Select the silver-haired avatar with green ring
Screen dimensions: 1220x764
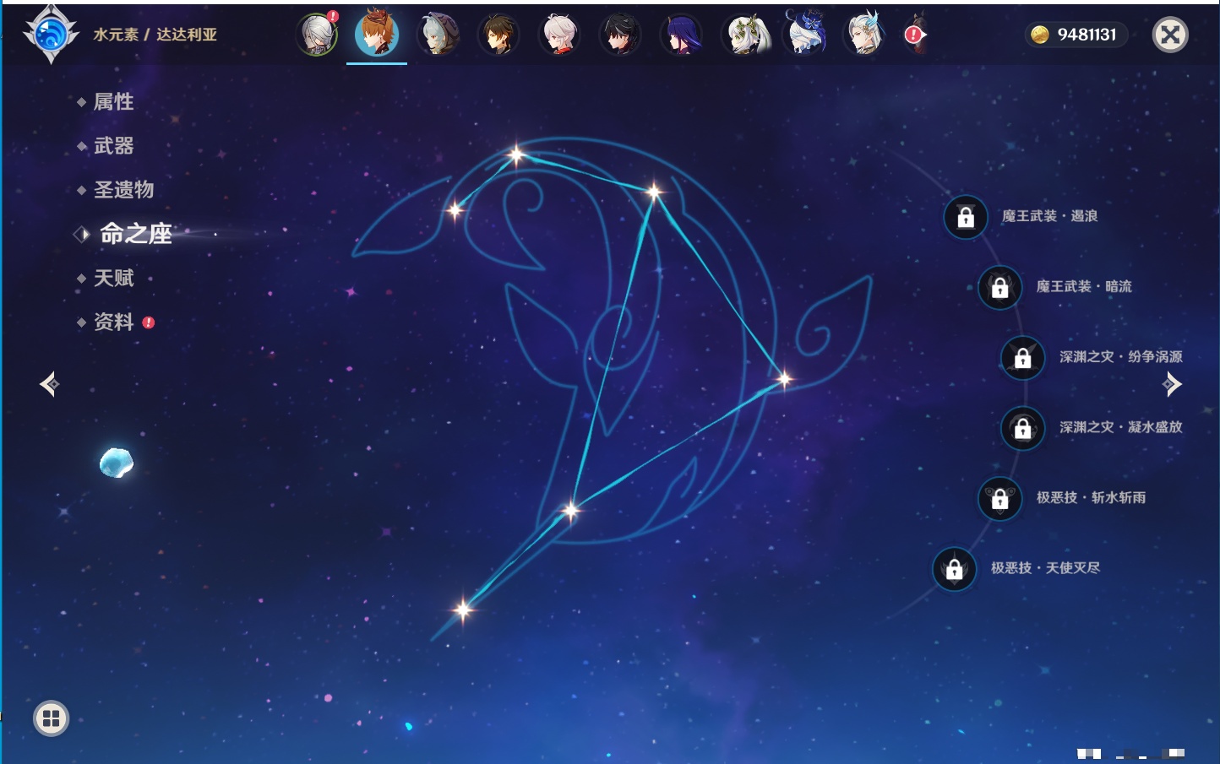pos(317,35)
